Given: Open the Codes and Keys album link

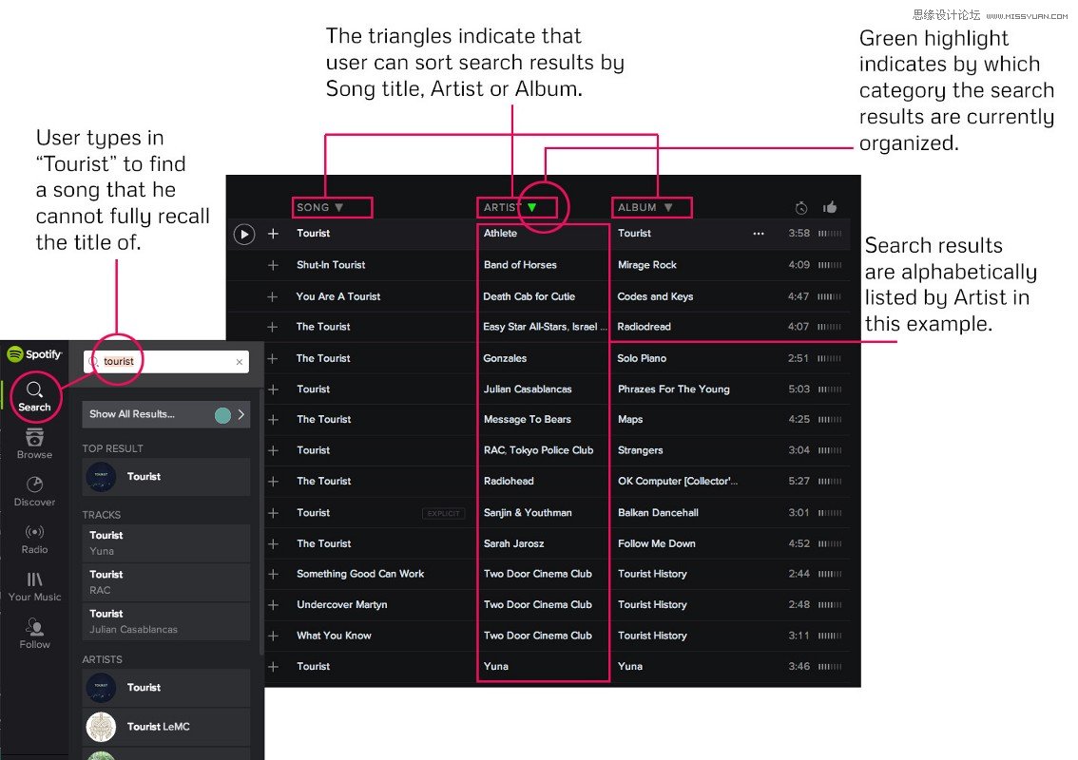Looking at the screenshot, I should [655, 296].
